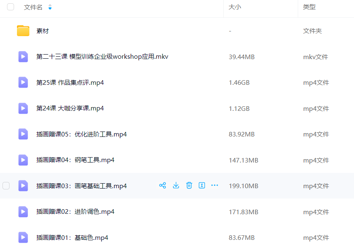Rename 插画赠课03 with the rename icon

pos(202,186)
